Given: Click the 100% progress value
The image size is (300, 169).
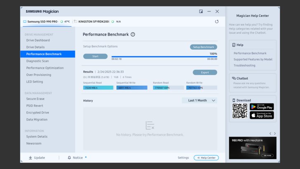Looking at the screenshot, I should [x=213, y=54].
